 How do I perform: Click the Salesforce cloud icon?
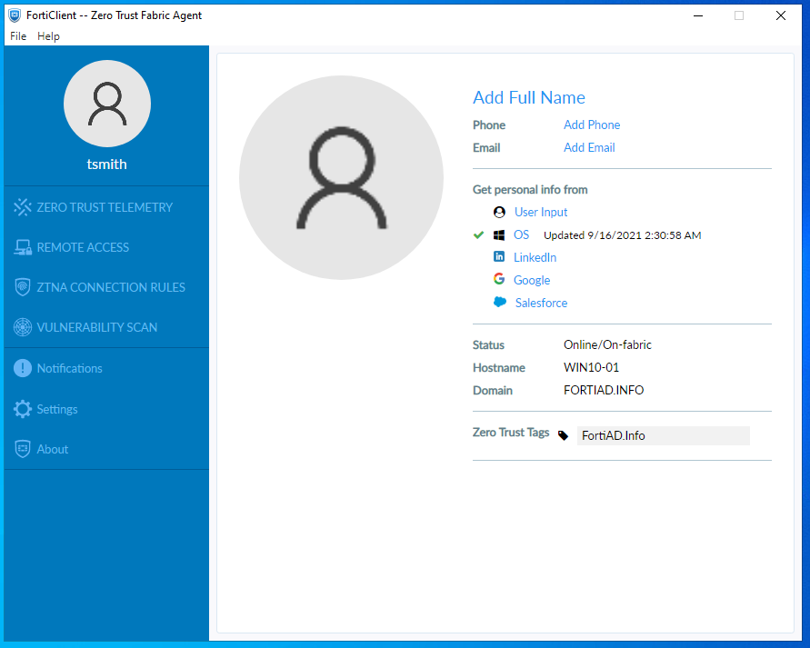click(500, 303)
